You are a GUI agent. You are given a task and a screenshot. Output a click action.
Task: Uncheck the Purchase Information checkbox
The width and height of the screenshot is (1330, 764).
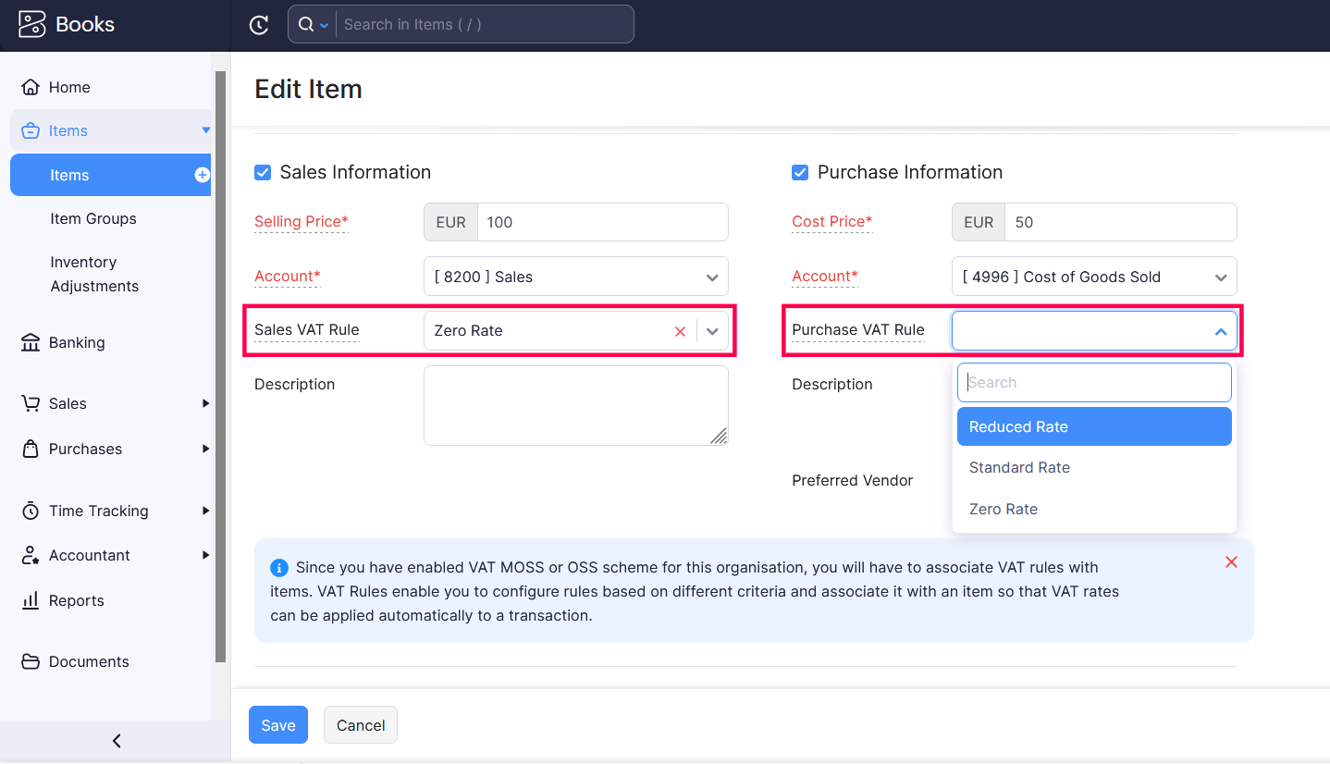click(800, 172)
